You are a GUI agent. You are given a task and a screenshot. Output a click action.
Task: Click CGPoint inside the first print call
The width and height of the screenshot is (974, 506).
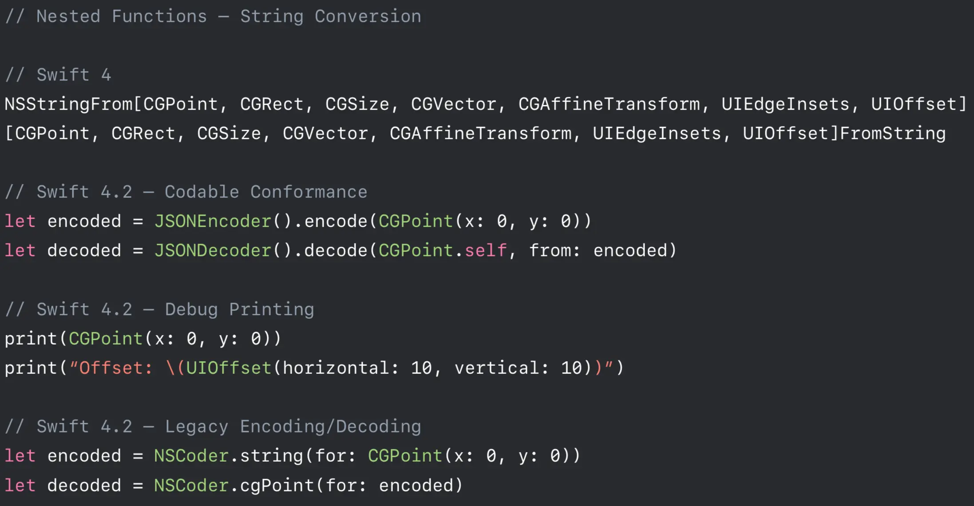coord(105,338)
